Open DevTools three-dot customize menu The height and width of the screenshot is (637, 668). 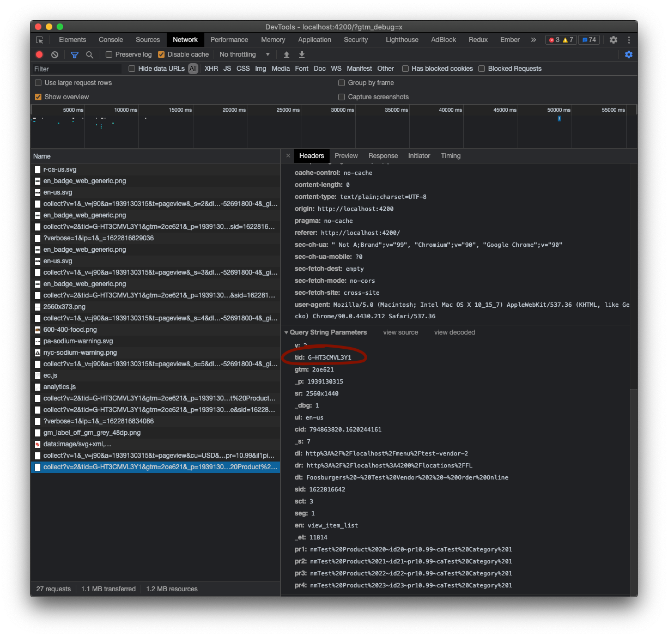click(x=629, y=40)
